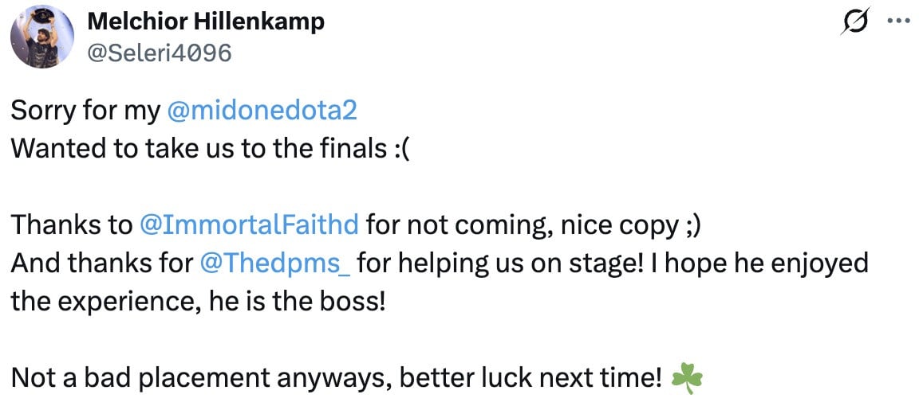This screenshot has height=406, width=919.
Task: Click the wink ";)" emoticon
Action: [x=692, y=225]
